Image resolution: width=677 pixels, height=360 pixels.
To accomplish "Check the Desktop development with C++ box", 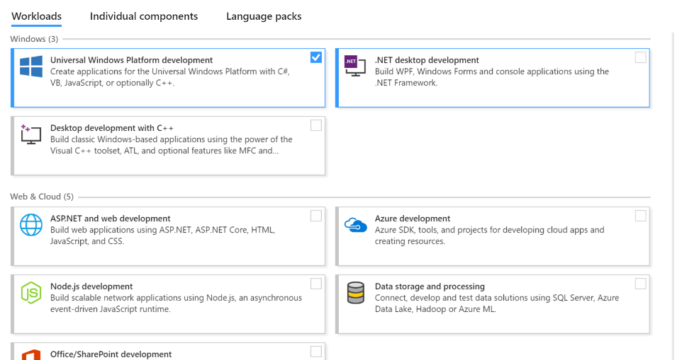I will [316, 125].
